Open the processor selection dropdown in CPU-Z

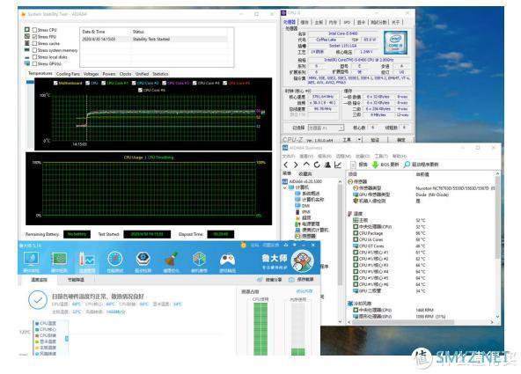[326, 128]
